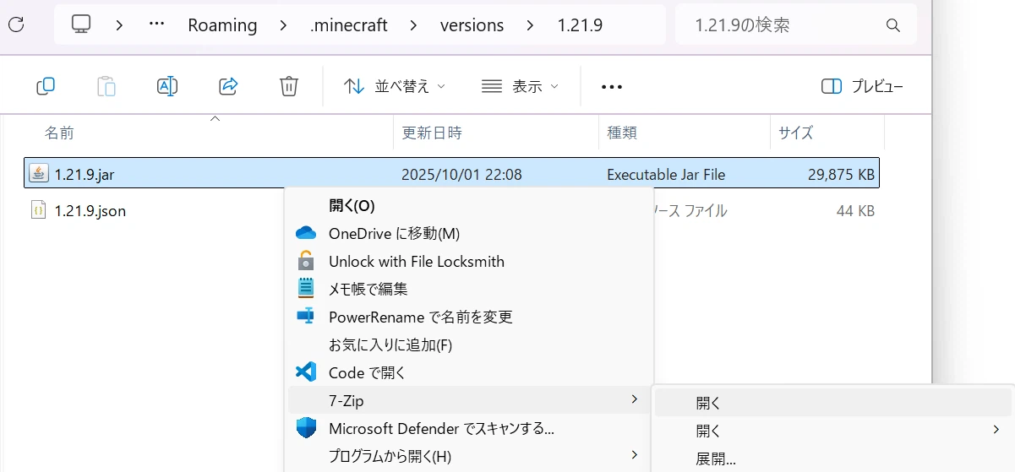The width and height of the screenshot is (1015, 472).
Task: Click the jar file's Java icon
Action: click(x=38, y=174)
